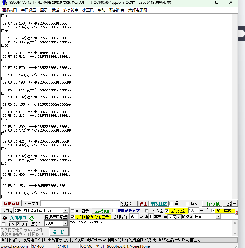Viewport: 245px width, 248px height.
Task: Click 保存数据 button
Action: [101, 211]
